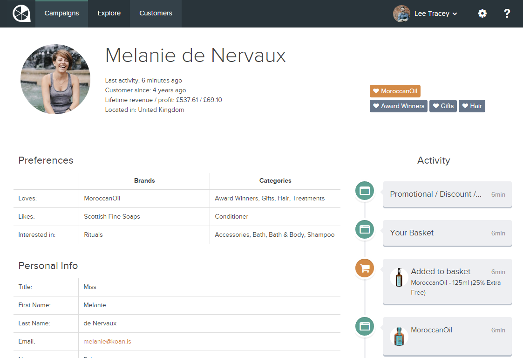
Task: Open Promotional / Discount activity card
Action: 447,194
